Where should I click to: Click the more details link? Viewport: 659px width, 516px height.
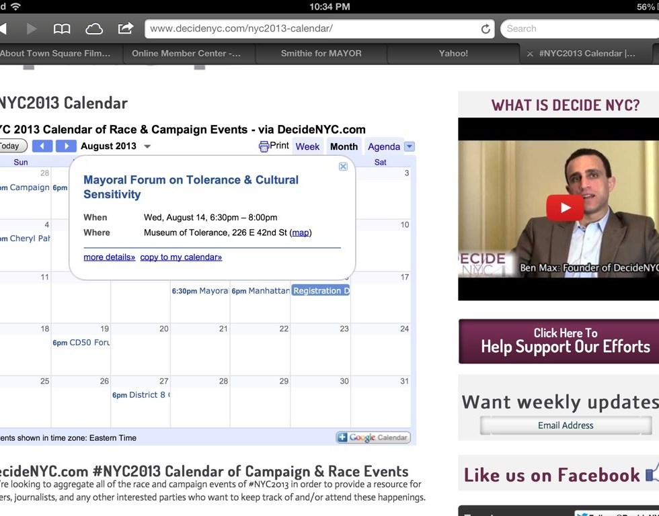point(109,257)
